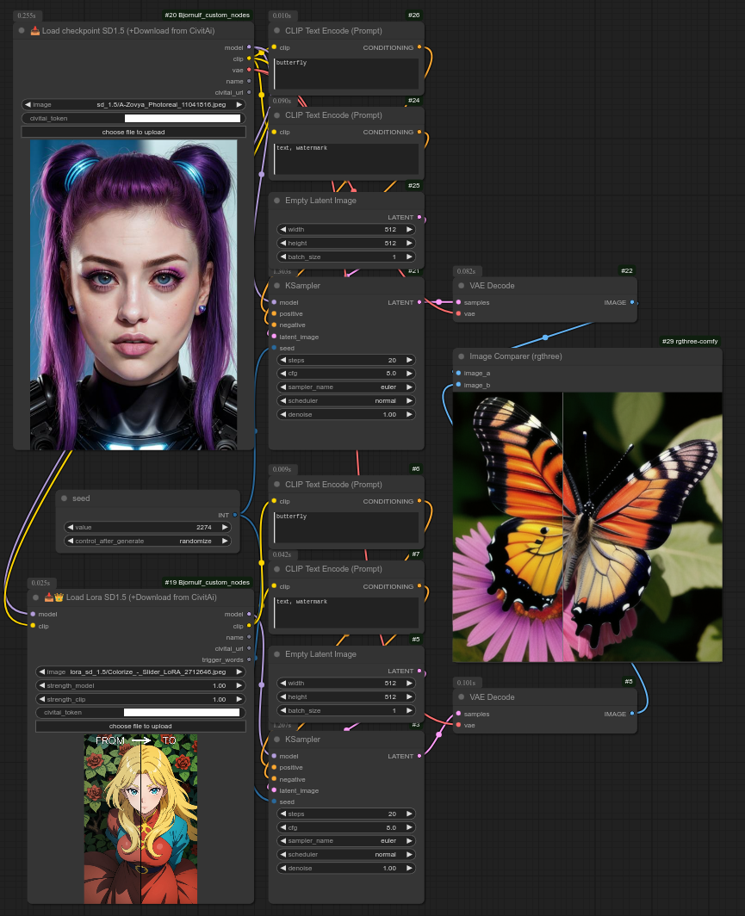Click previous arrow on Lora image selector
The image size is (745, 916).
41,672
